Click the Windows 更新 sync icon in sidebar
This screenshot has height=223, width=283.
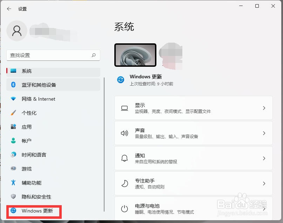click(x=13, y=210)
